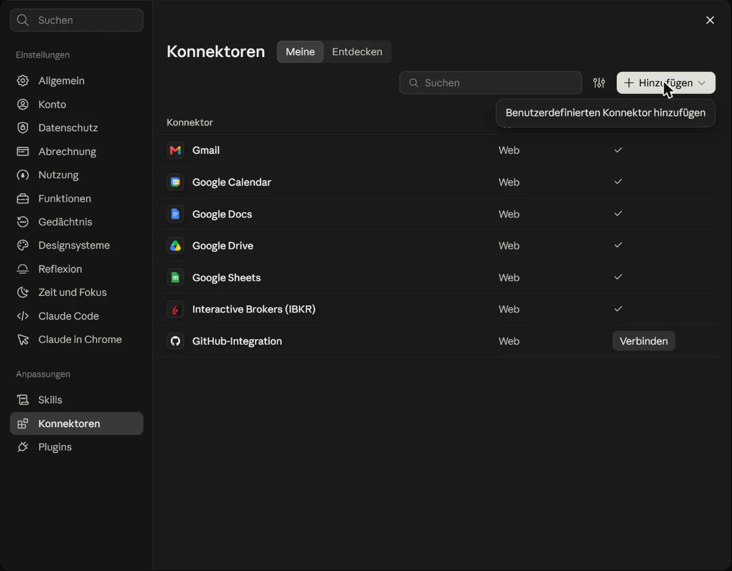Select the Gmail connector name
Screen dimensions: 732x571
[206, 151]
